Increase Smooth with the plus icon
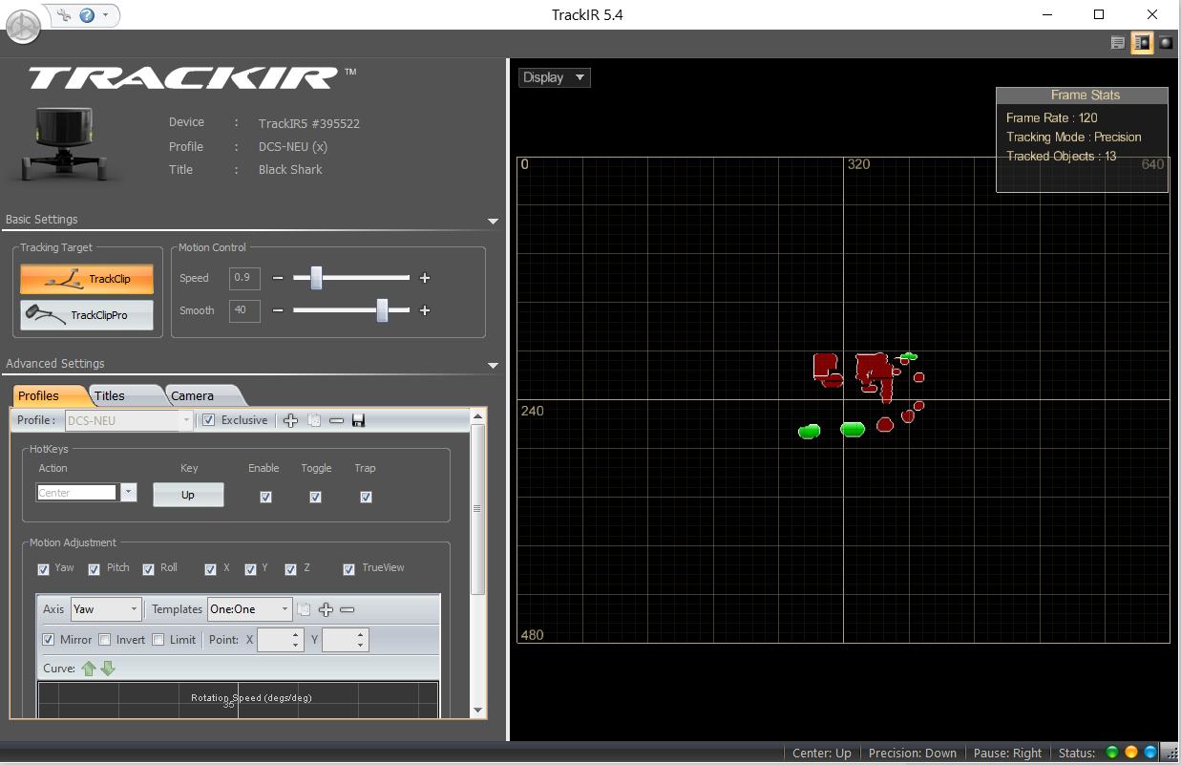Screen dimensions: 1181x765 click(x=425, y=310)
